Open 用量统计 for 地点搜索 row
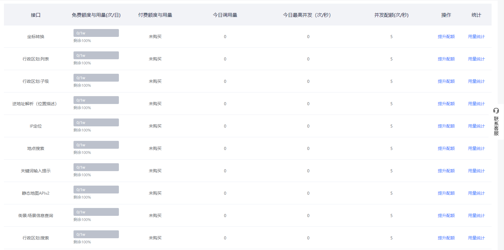Image resolution: width=504 pixels, height=250 pixels. coord(476,148)
